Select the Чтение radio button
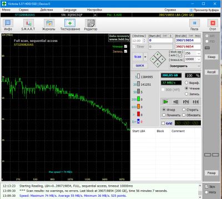 pos(186,88)
